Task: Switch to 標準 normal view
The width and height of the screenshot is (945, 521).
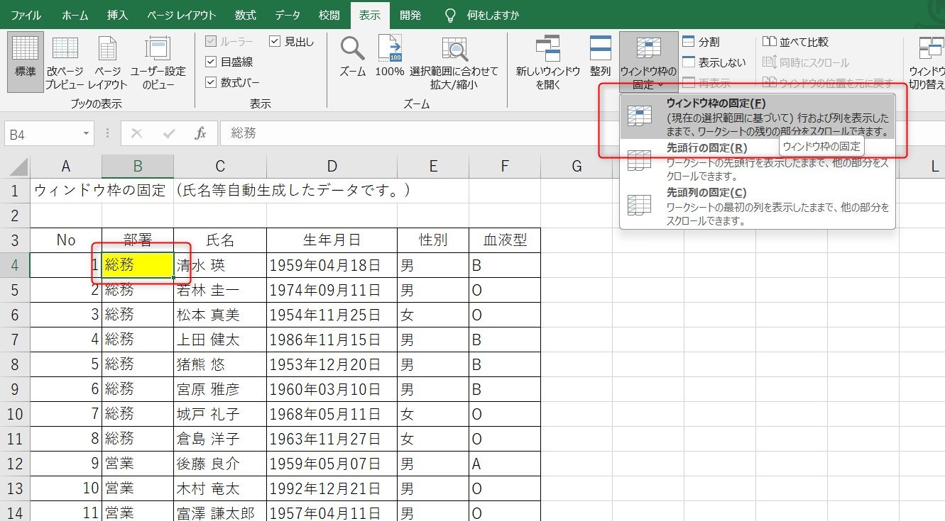Action: (26, 62)
